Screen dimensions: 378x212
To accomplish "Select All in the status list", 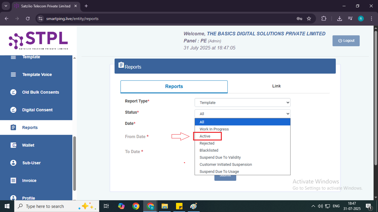I will point(242,122).
